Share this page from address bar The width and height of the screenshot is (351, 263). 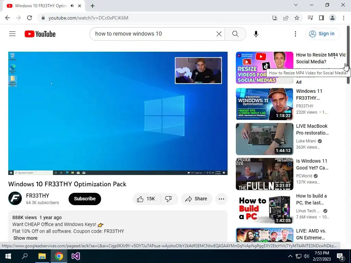click(x=286, y=18)
